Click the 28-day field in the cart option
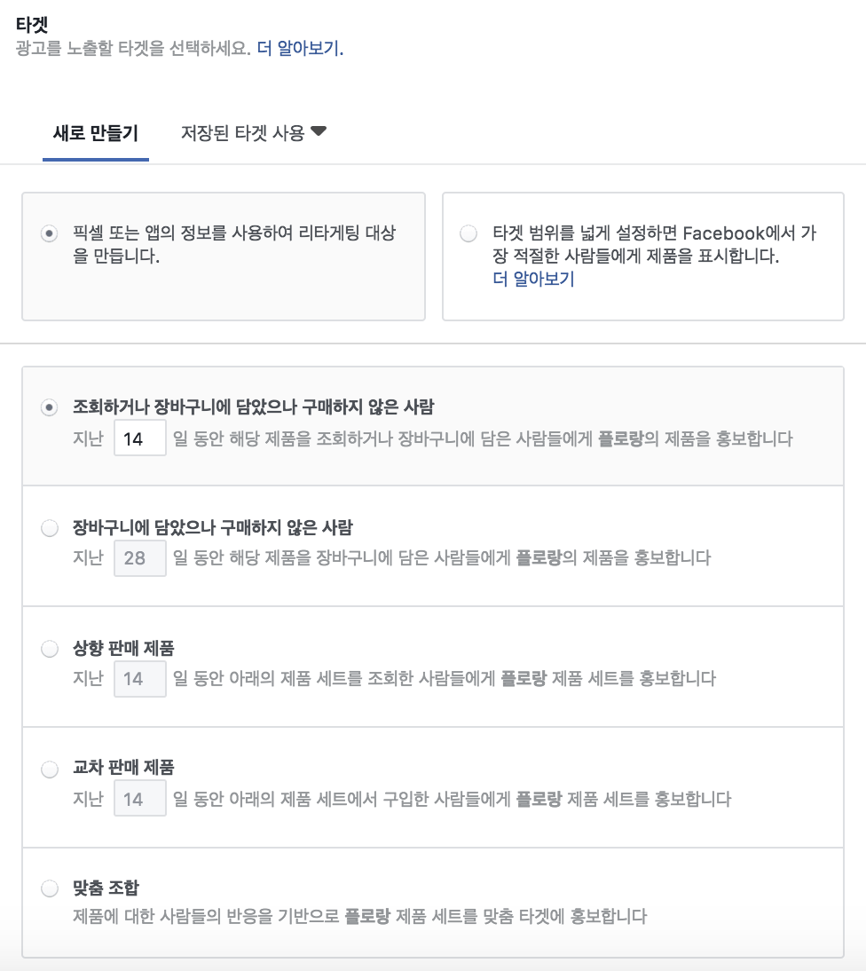866x971 pixels. [x=139, y=559]
